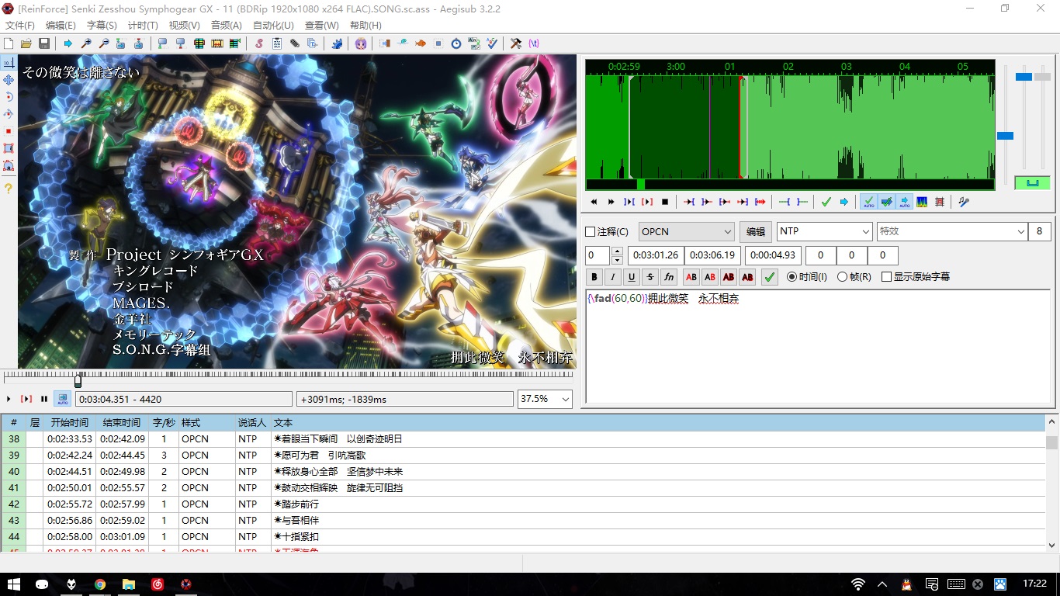1060x596 pixels.
Task: Open subtitles file with folder icon
Action: point(26,43)
